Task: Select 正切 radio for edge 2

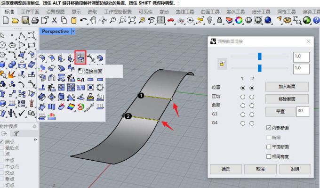Action: tap(252, 97)
